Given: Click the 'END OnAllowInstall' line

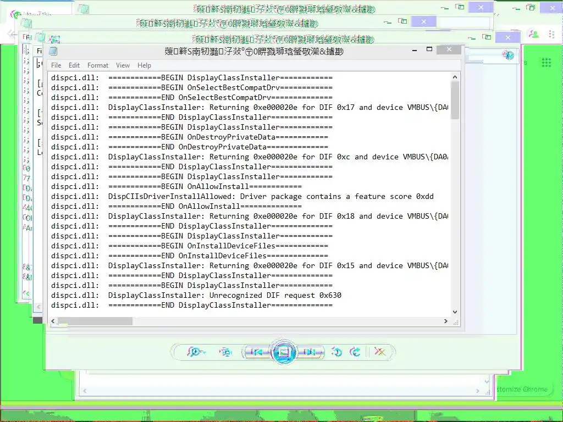Looking at the screenshot, I should pyautogui.click(x=176, y=207).
